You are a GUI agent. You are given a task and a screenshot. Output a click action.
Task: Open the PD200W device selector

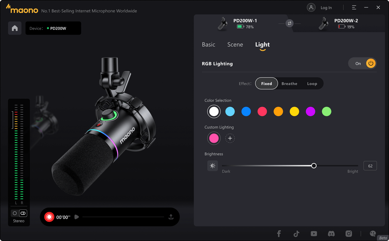pyautogui.click(x=53, y=28)
